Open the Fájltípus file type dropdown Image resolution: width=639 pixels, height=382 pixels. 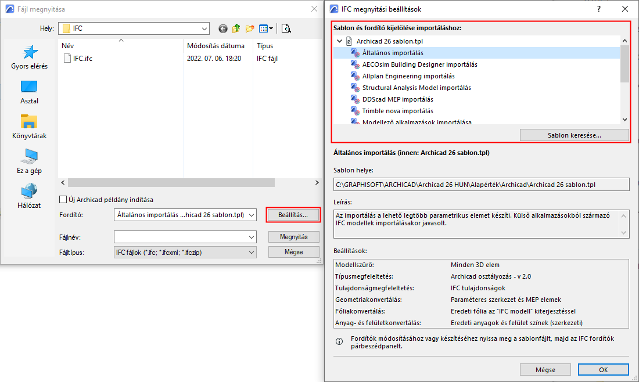coord(185,253)
